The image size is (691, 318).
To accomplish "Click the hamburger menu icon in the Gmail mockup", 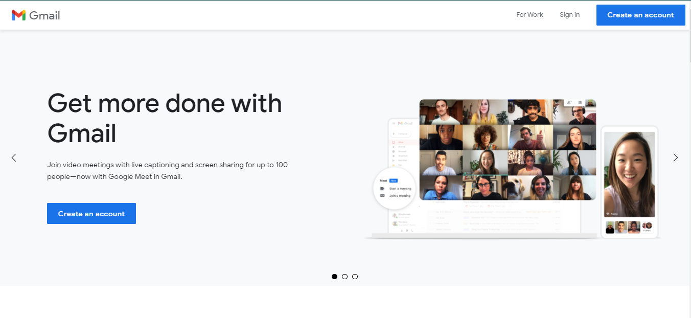I will [394, 123].
